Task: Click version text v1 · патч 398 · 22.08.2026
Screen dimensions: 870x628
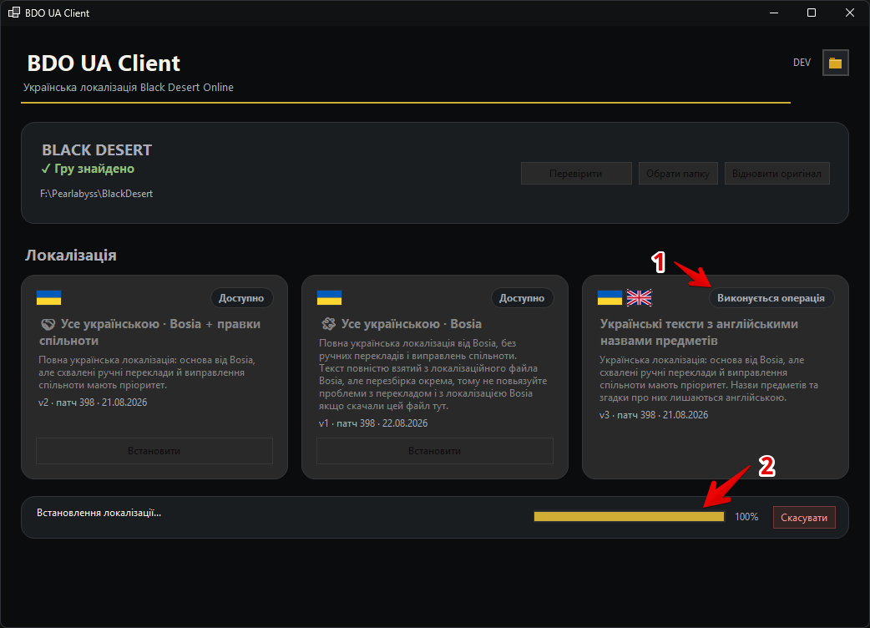Action: pos(373,423)
